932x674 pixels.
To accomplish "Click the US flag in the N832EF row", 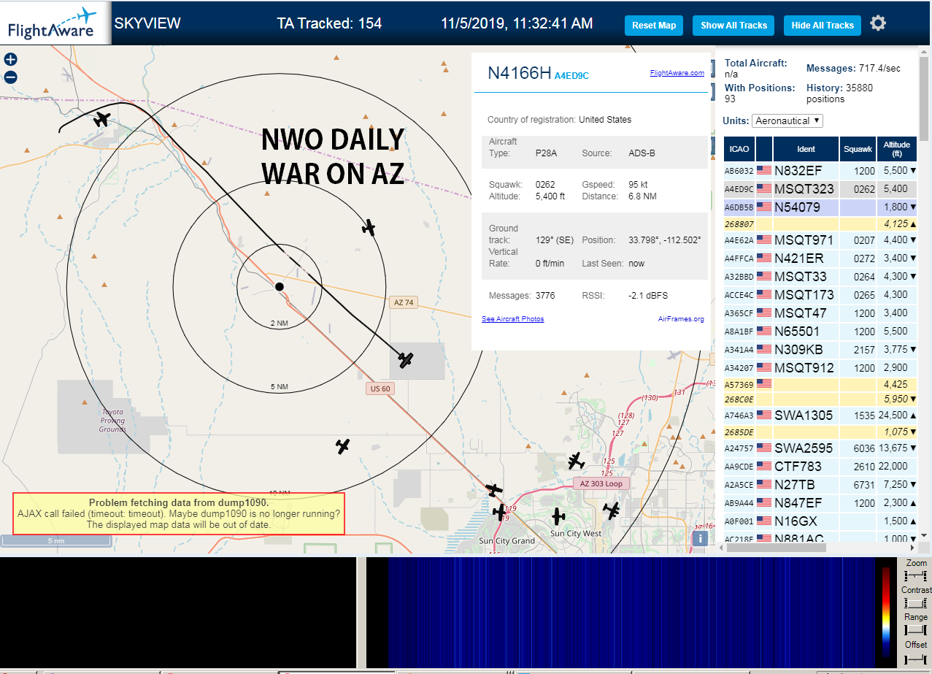I will point(764,170).
